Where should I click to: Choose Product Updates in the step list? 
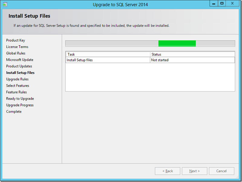tap(19, 66)
